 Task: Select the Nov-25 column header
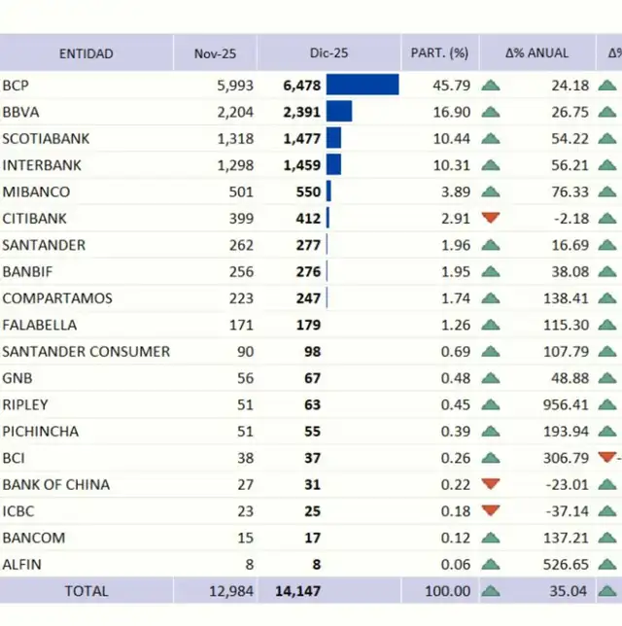[215, 53]
